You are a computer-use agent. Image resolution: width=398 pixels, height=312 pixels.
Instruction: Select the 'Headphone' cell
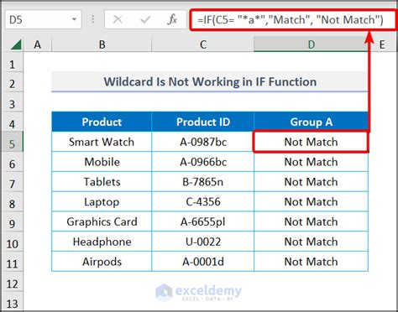(102, 242)
